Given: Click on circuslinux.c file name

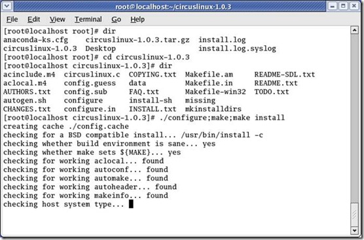Looking at the screenshot, I should (92, 75).
